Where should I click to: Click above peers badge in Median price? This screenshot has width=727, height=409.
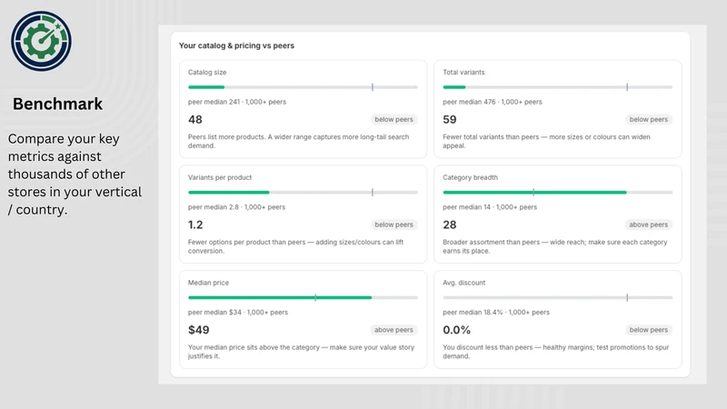[393, 330]
